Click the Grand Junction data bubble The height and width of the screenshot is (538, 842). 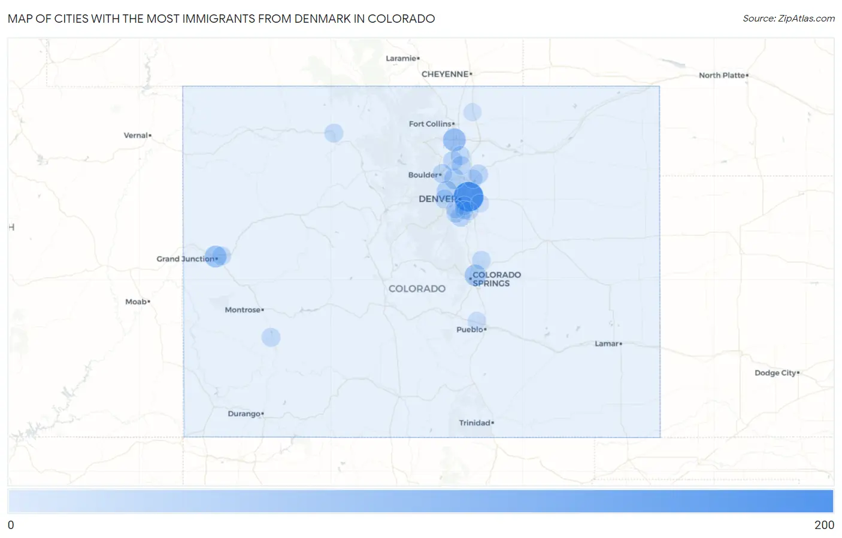click(x=216, y=256)
